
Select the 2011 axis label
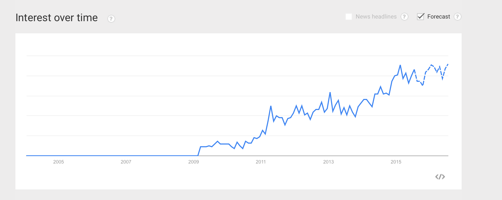pos(261,162)
